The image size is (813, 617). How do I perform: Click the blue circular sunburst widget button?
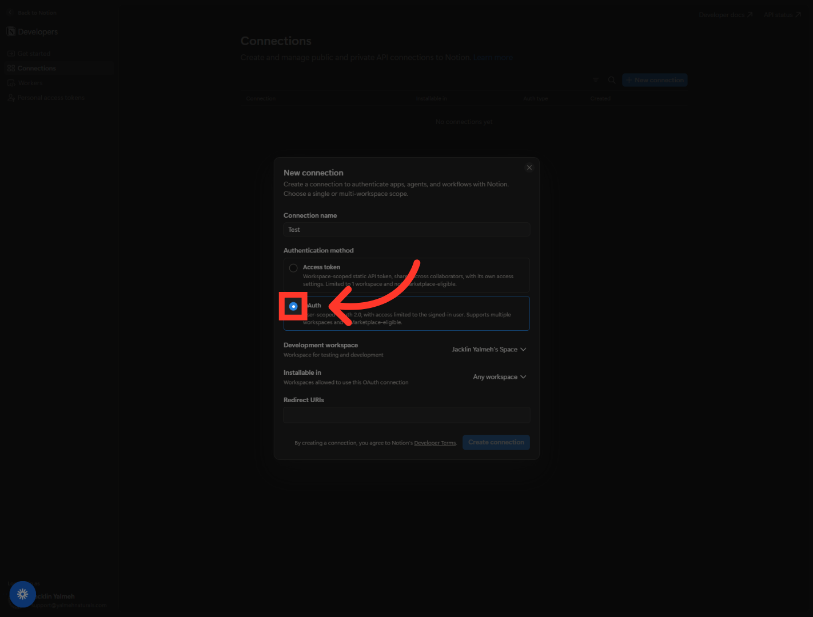23,594
